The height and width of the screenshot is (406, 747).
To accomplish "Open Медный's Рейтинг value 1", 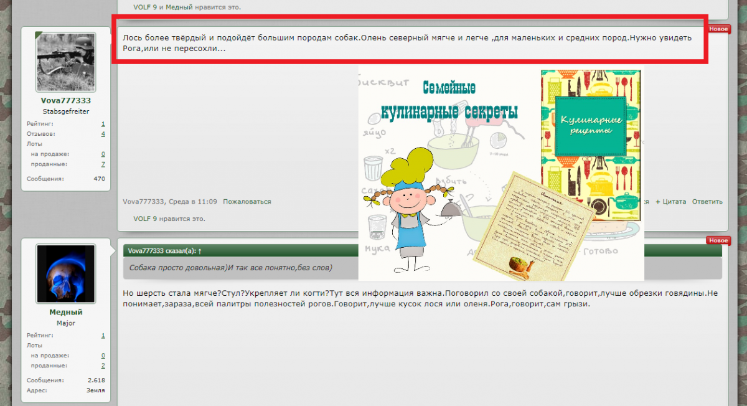I will tap(103, 336).
